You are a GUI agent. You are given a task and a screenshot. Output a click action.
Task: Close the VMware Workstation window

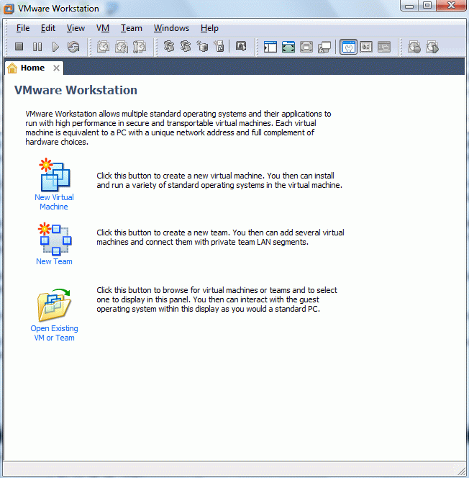pyautogui.click(x=451, y=5)
